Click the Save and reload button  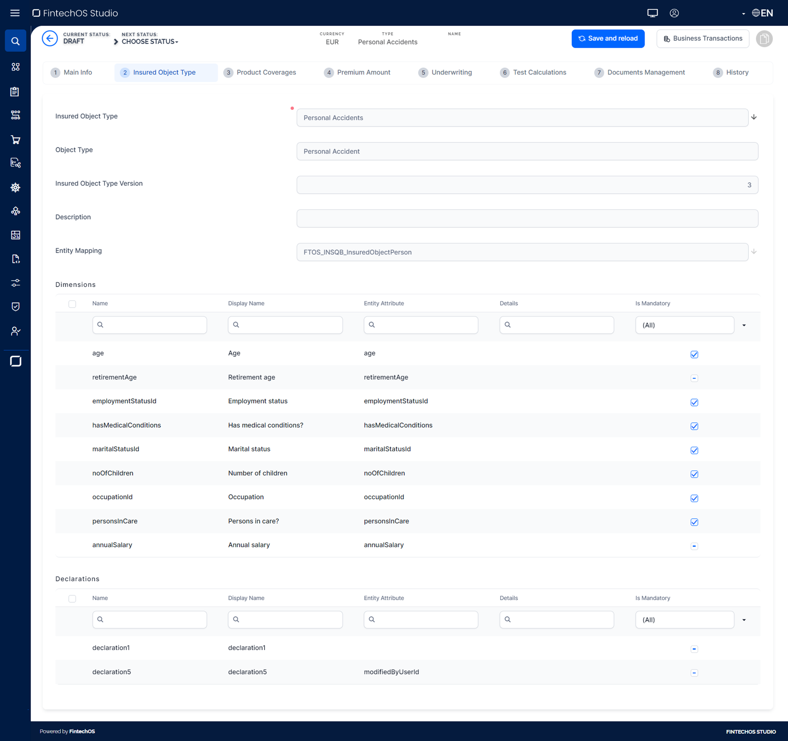(x=608, y=39)
